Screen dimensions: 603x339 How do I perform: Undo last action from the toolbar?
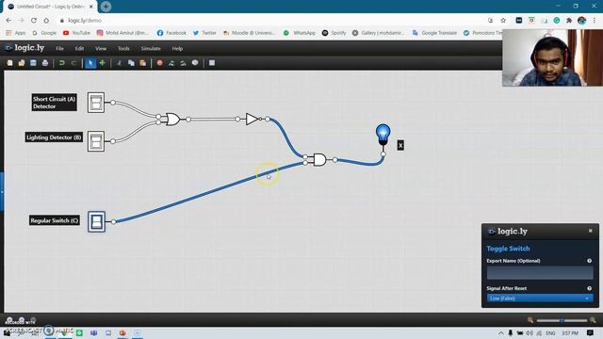pyautogui.click(x=62, y=63)
